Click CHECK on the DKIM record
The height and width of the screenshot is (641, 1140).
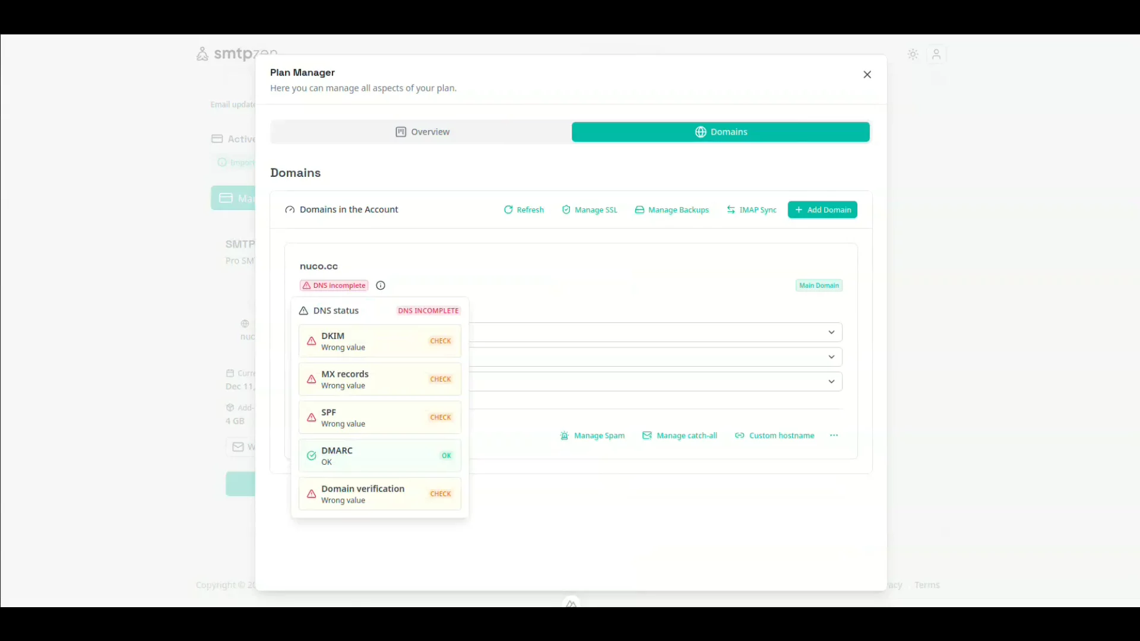pyautogui.click(x=441, y=341)
